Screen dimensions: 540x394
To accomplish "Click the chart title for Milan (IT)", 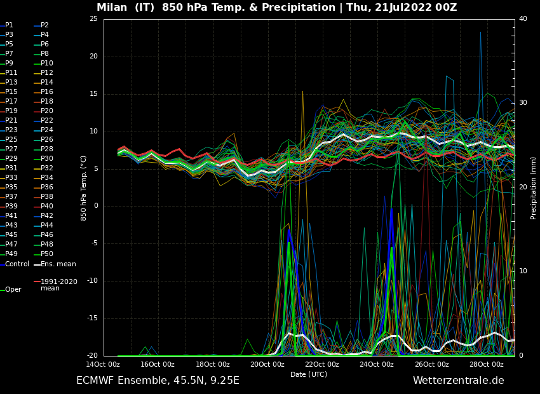I will (x=276, y=8).
